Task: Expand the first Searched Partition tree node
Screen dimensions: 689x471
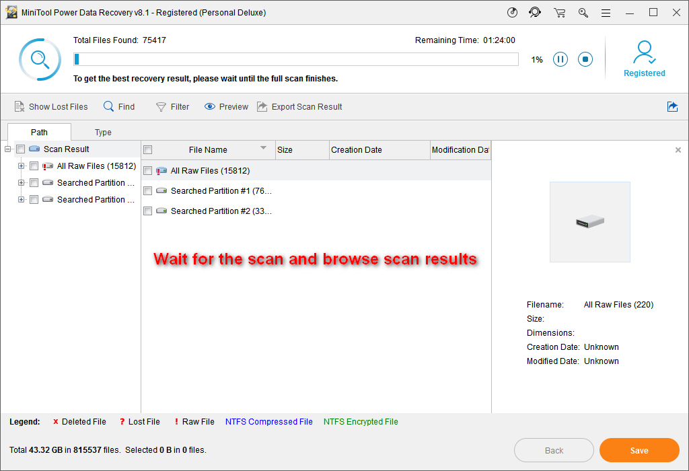Action: coord(21,183)
